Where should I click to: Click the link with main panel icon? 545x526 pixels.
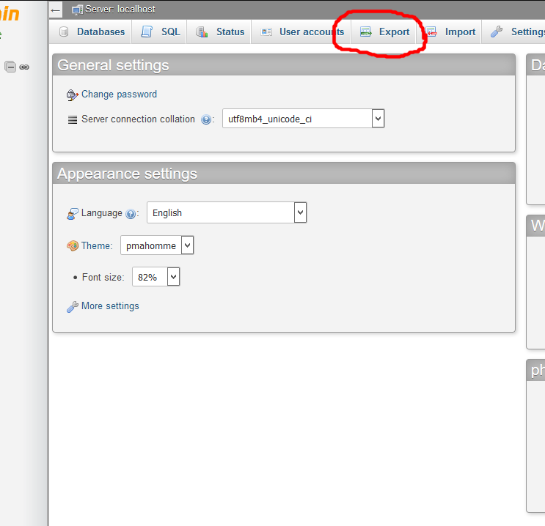coord(24,67)
